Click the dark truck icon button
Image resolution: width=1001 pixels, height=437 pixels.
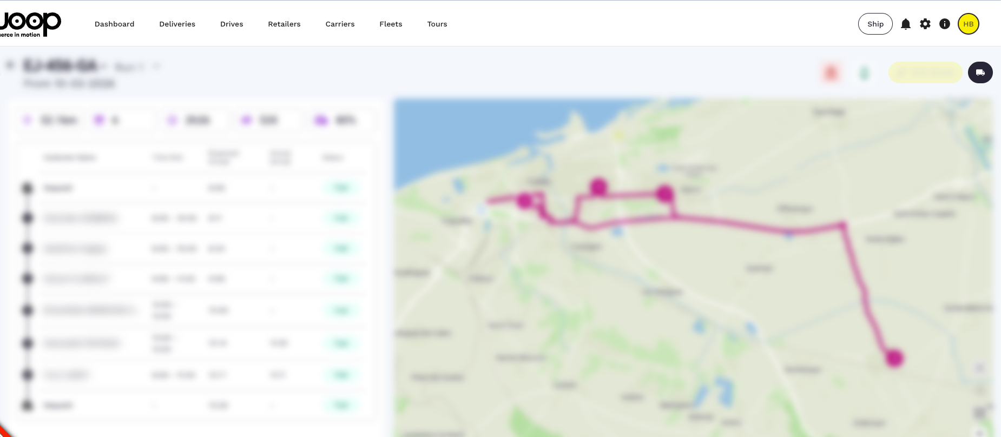pos(980,72)
